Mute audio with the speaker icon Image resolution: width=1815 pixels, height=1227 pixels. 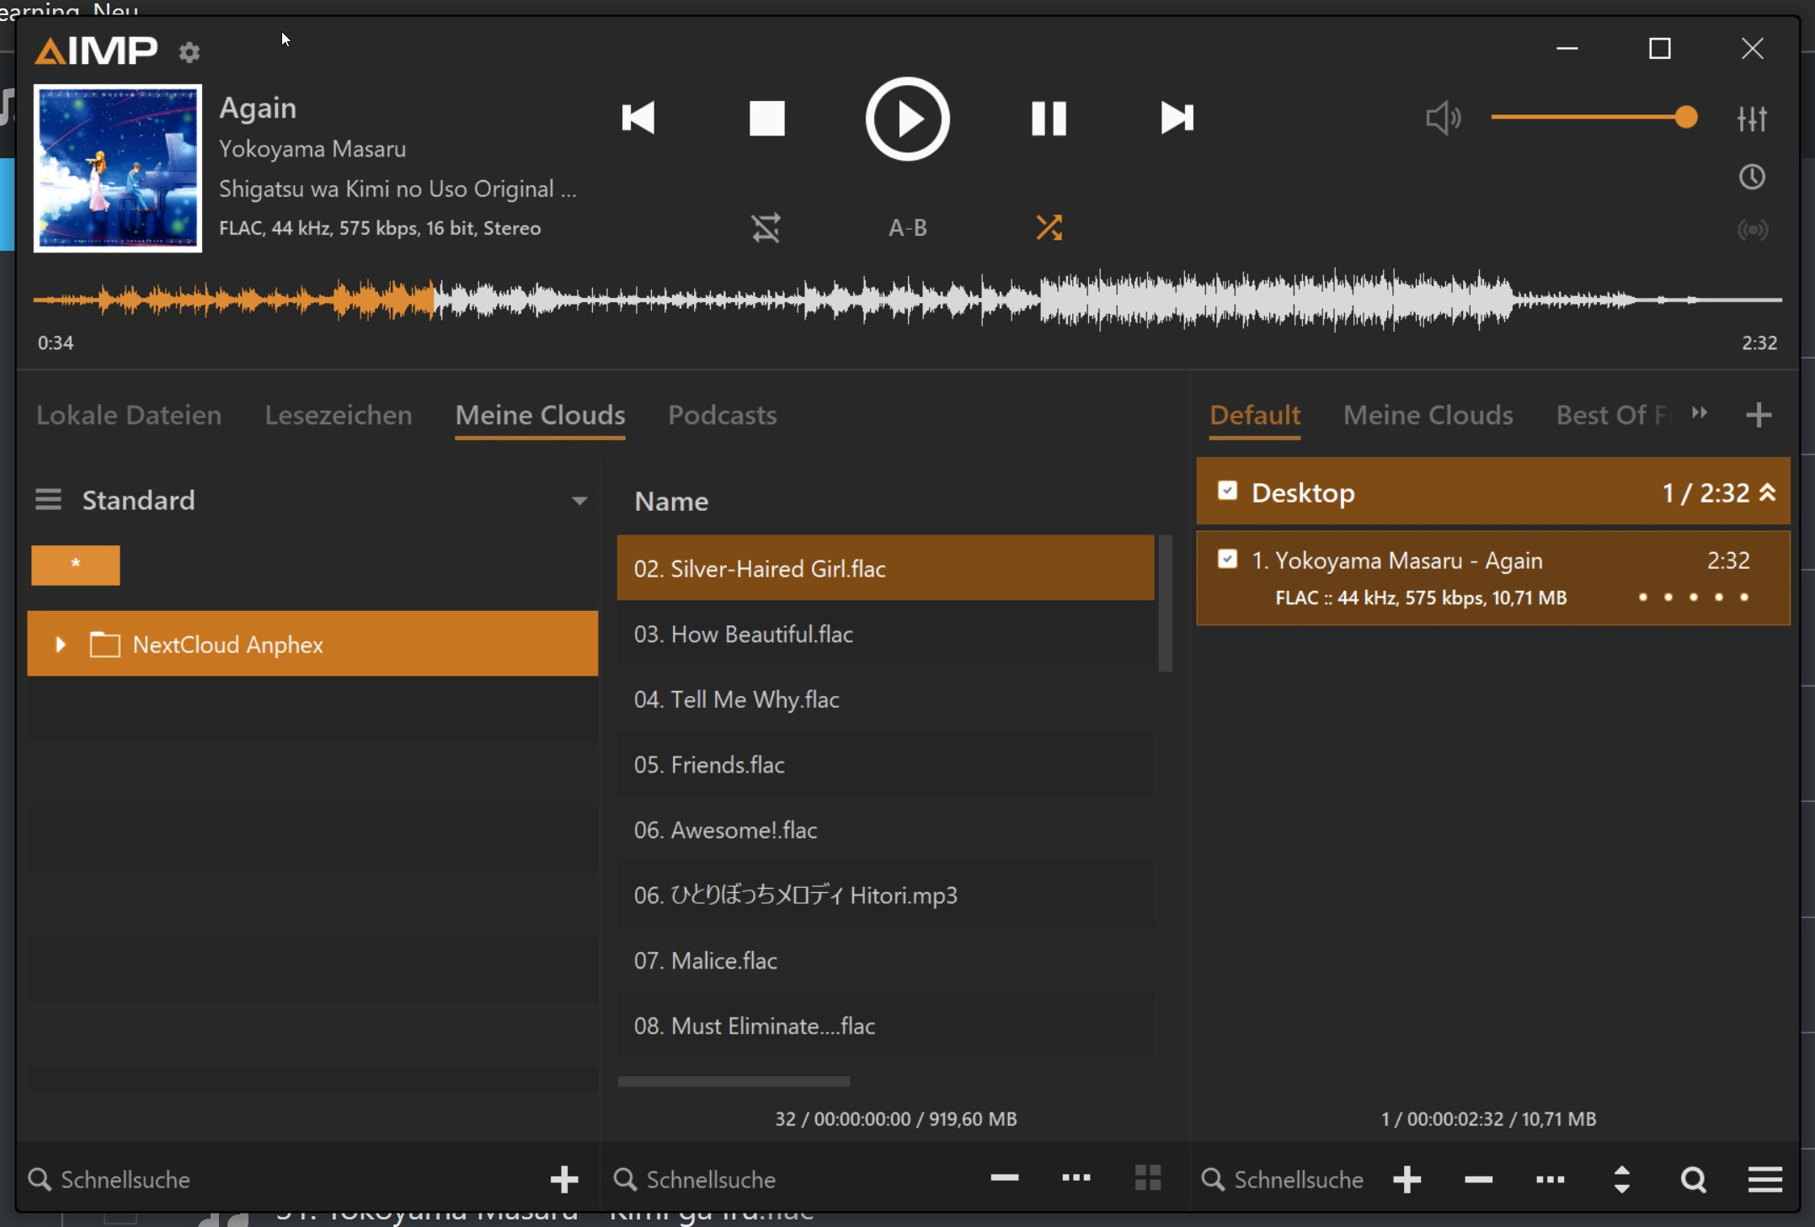(1443, 119)
